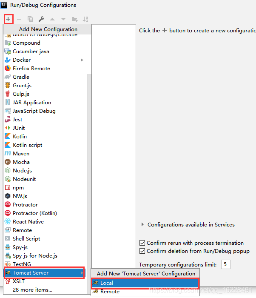This screenshot has height=298, width=256.
Task: Toggle Confirm rerun with process termination
Action: tap(142, 243)
